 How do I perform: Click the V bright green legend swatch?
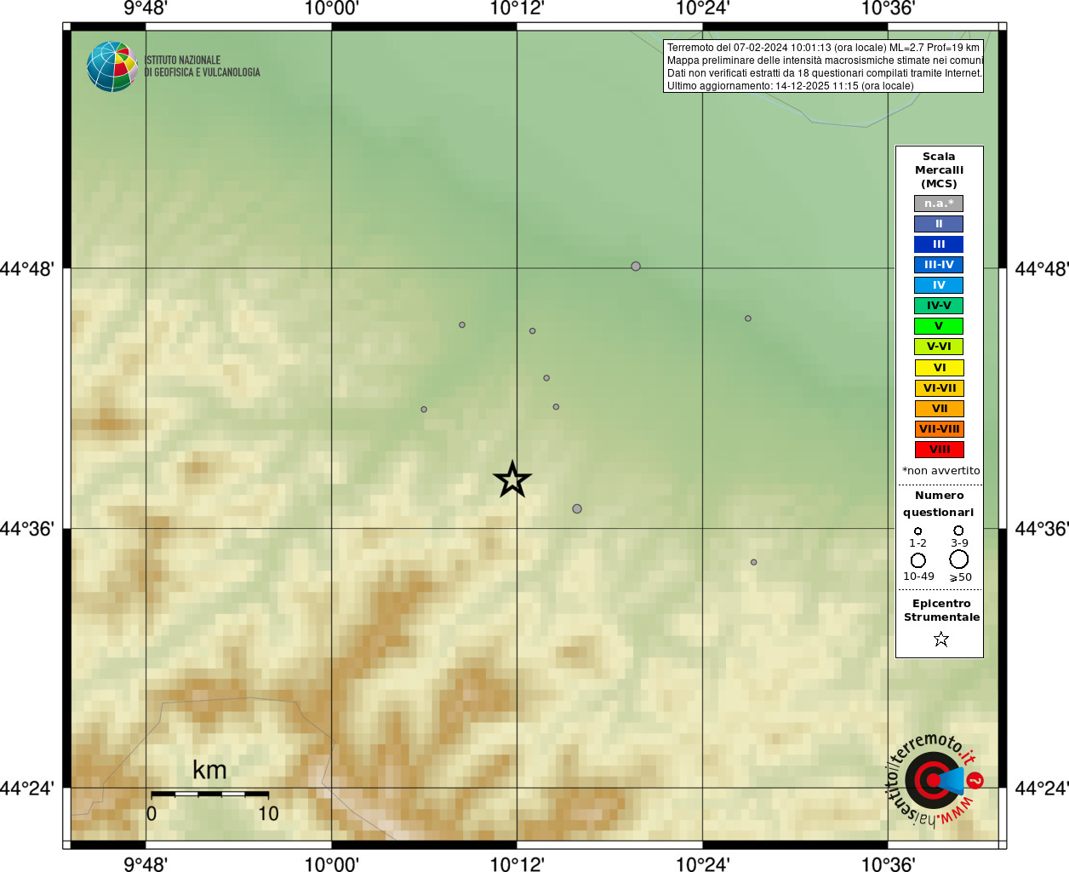point(939,326)
